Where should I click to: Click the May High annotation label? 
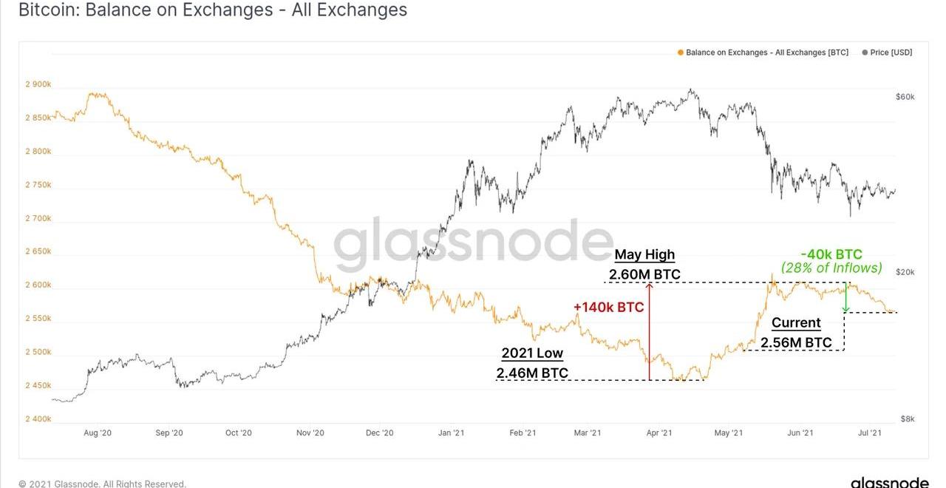tap(644, 254)
